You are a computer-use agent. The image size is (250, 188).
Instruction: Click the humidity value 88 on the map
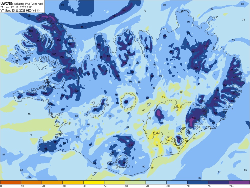(x=76, y=116)
